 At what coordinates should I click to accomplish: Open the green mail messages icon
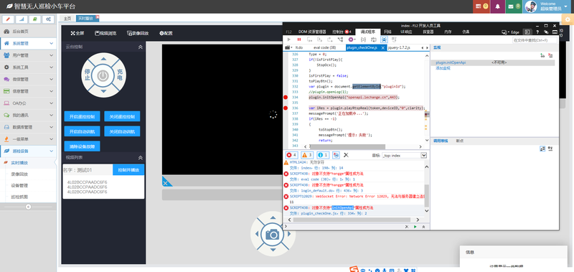click(x=514, y=6)
